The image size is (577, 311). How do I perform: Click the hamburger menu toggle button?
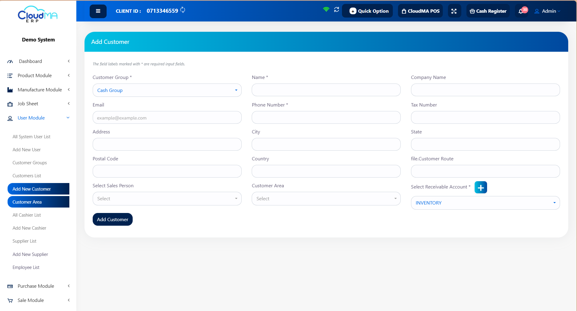98,11
